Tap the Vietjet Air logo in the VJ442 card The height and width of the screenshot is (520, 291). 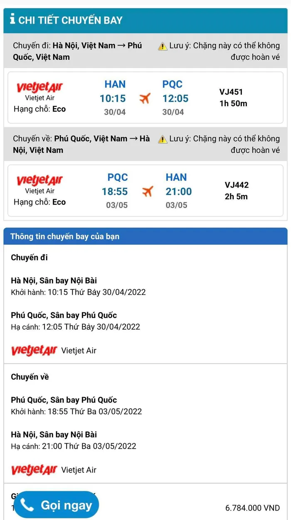pyautogui.click(x=39, y=181)
